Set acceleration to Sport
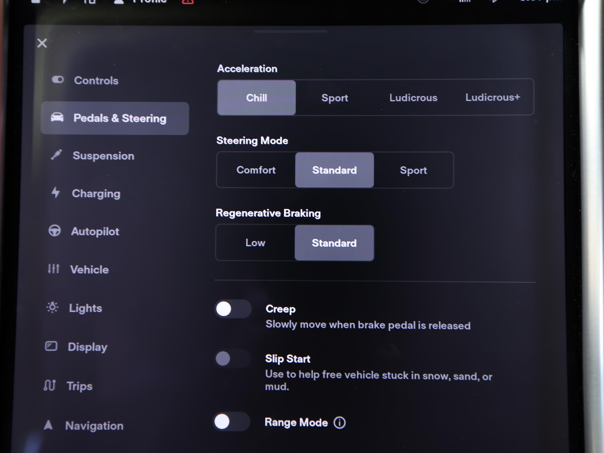604x453 pixels. point(335,98)
